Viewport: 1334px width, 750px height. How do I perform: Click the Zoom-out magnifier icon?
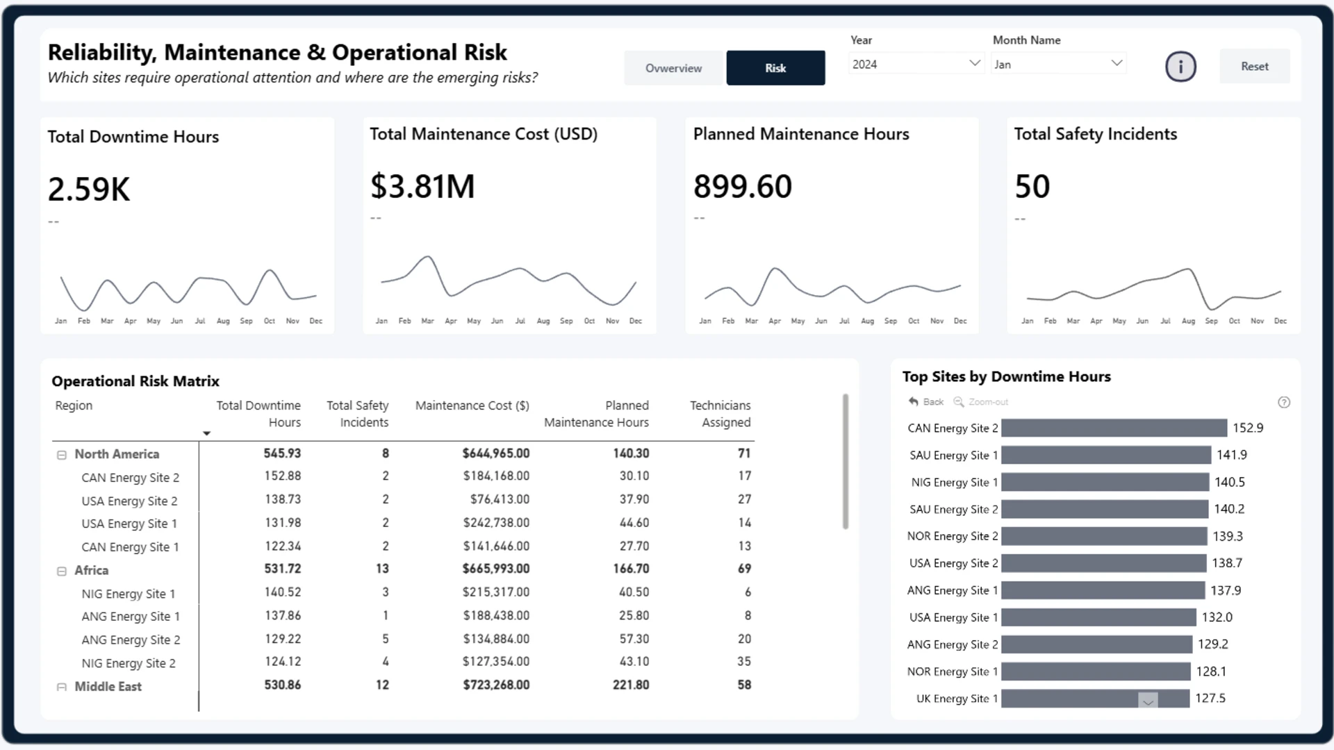click(959, 402)
